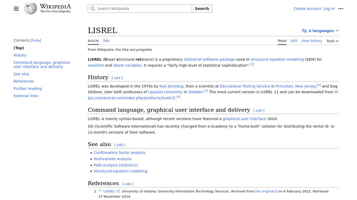Open the Sweden link
The width and height of the screenshot is (357, 200).
(x=195, y=92)
